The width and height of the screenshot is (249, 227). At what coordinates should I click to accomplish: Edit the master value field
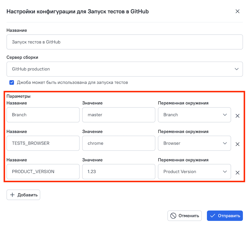119,115
